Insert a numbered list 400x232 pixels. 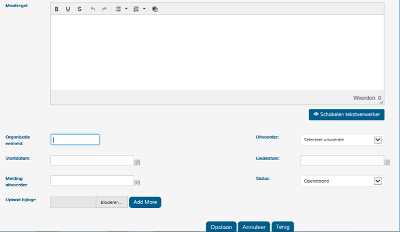coord(136,9)
